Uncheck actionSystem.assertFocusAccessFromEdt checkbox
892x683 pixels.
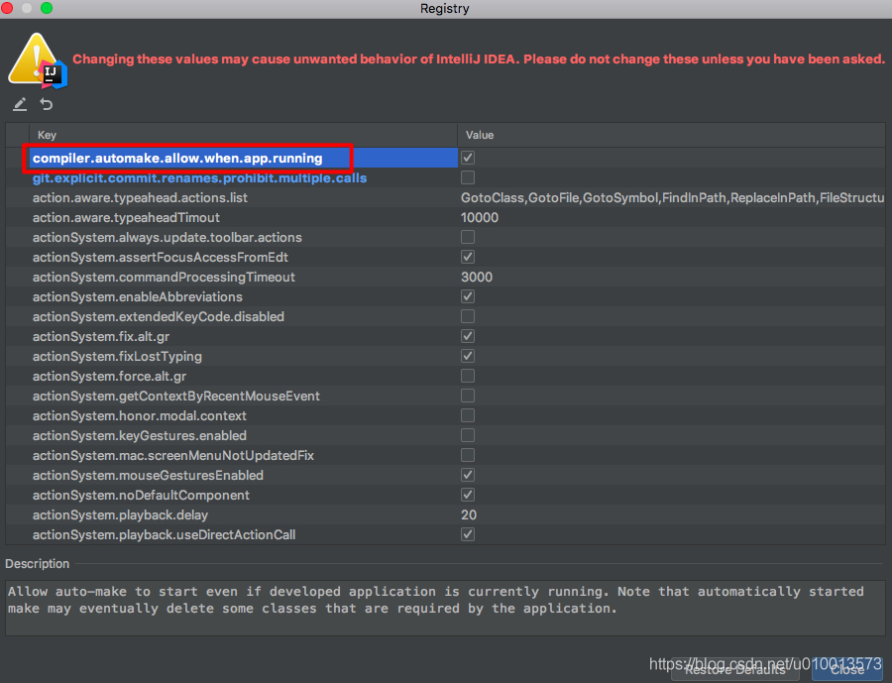[468, 257]
